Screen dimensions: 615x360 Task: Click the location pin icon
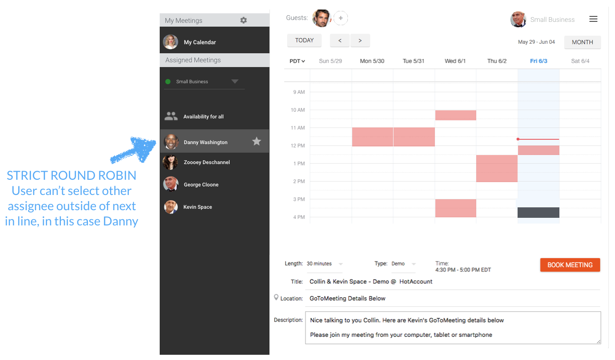click(277, 297)
